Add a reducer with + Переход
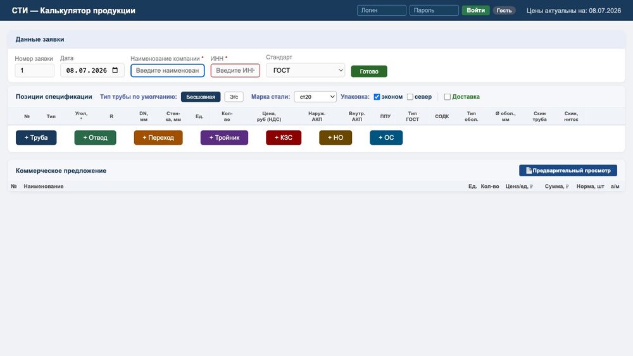The image size is (633, 356). point(158,137)
